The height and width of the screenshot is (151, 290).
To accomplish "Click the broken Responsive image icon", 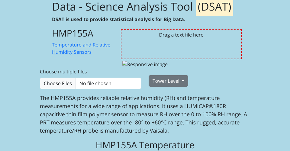I will (125, 64).
